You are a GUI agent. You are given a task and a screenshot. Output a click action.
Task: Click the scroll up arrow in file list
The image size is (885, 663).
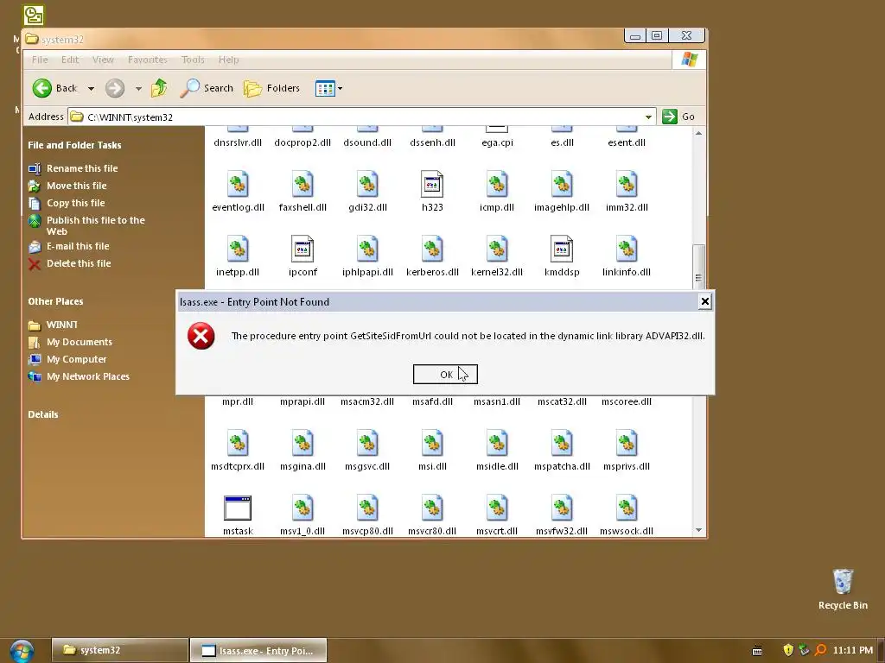(x=698, y=134)
